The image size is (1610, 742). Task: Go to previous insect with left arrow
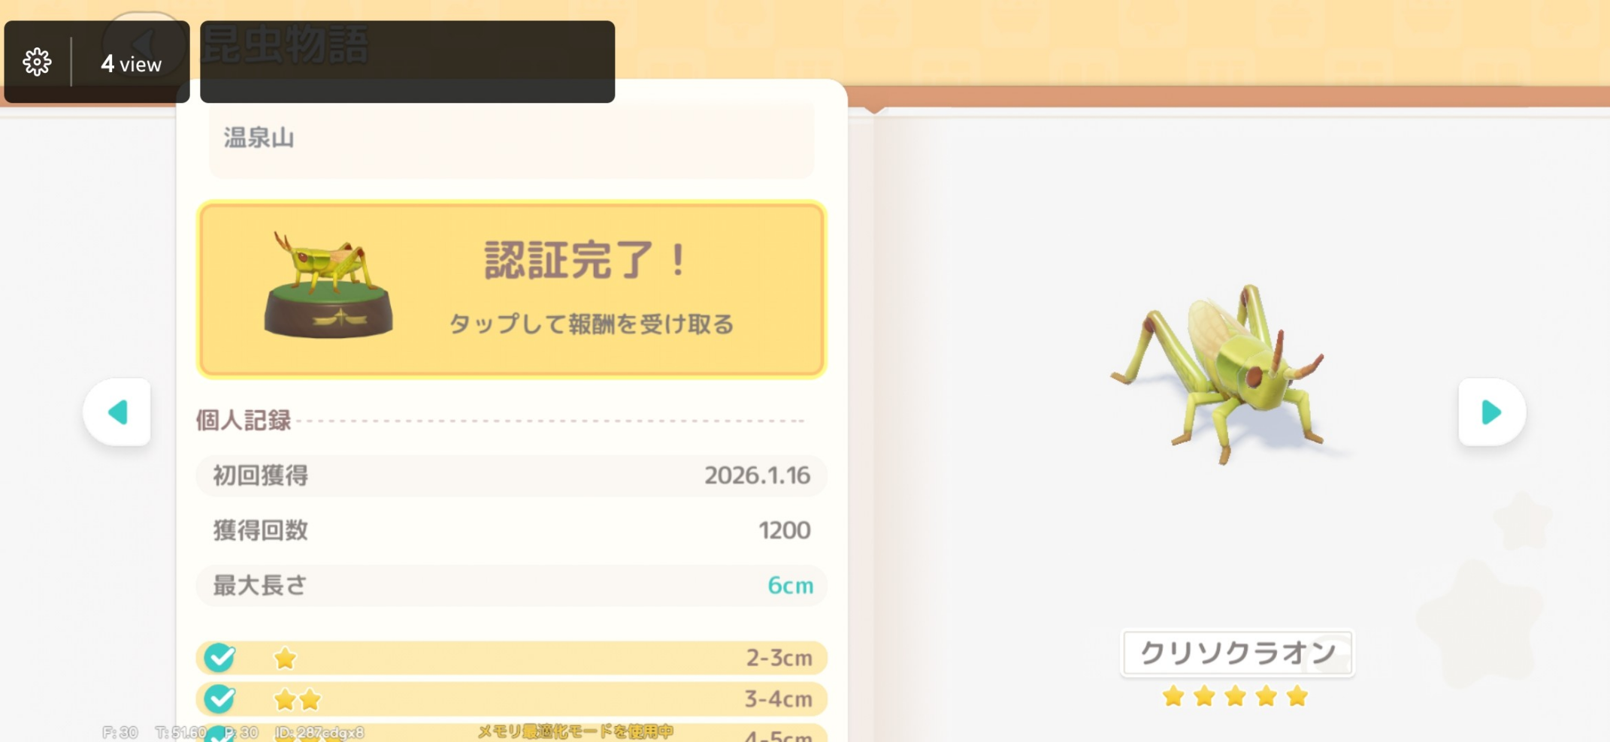click(x=117, y=412)
